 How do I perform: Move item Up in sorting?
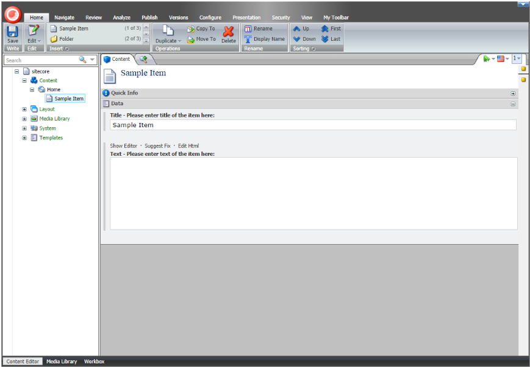tap(301, 29)
